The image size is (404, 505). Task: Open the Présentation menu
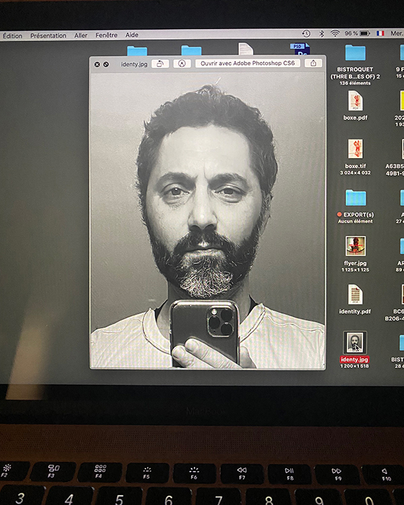pyautogui.click(x=48, y=36)
